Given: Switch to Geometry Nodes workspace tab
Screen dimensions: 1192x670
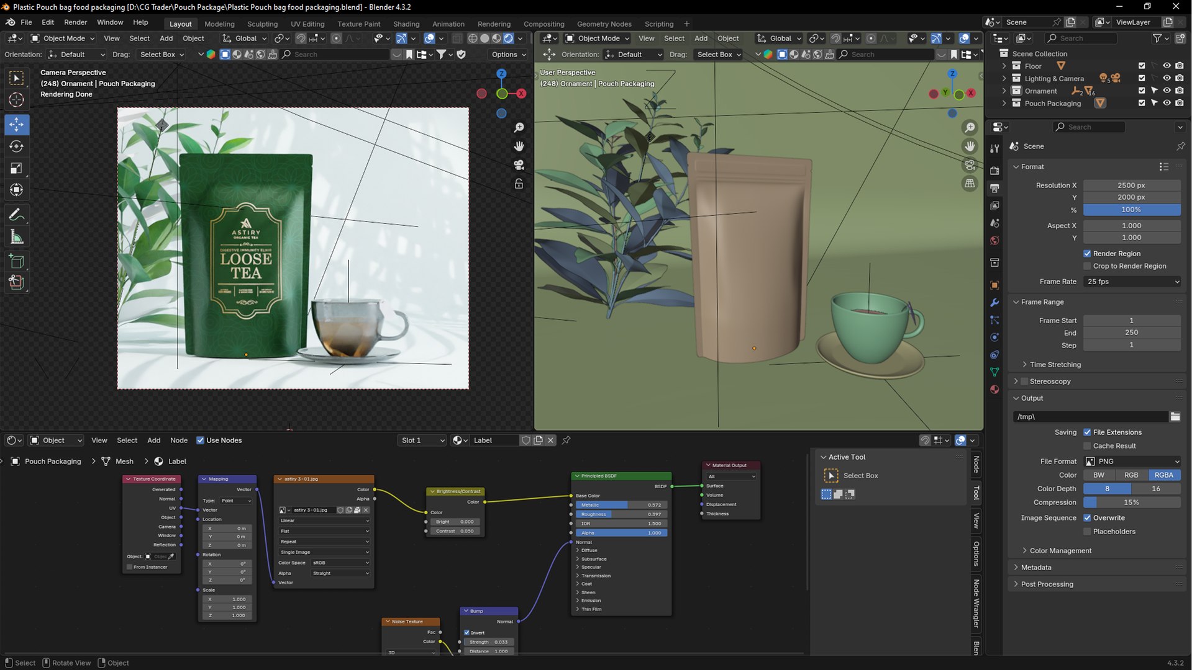Looking at the screenshot, I should click(604, 24).
